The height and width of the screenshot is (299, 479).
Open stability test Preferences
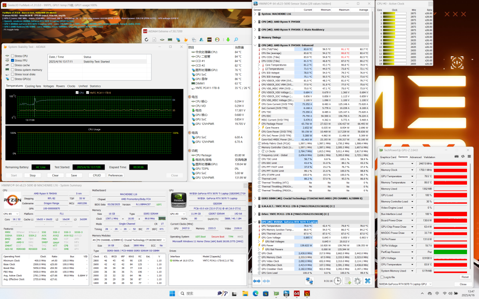(x=115, y=175)
